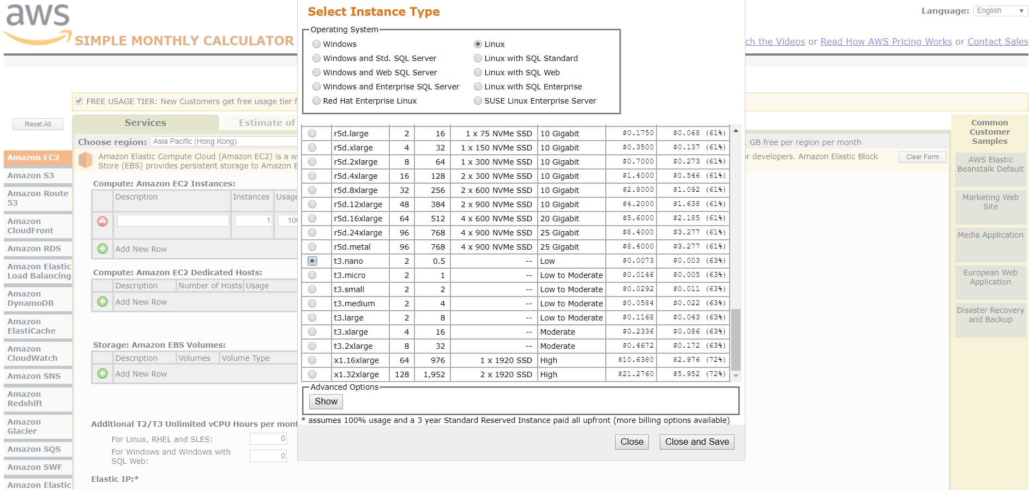Switch to the Estimate tab
The width and height of the screenshot is (1029, 490).
tap(261, 123)
